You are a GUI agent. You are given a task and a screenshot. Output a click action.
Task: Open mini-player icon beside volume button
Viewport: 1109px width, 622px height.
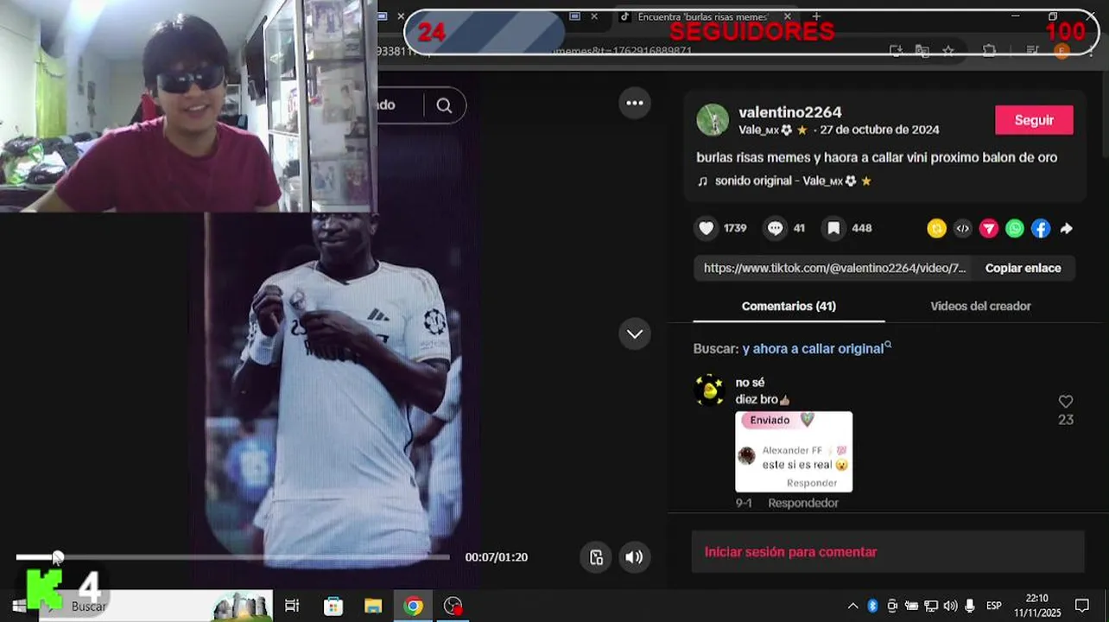pyautogui.click(x=596, y=557)
